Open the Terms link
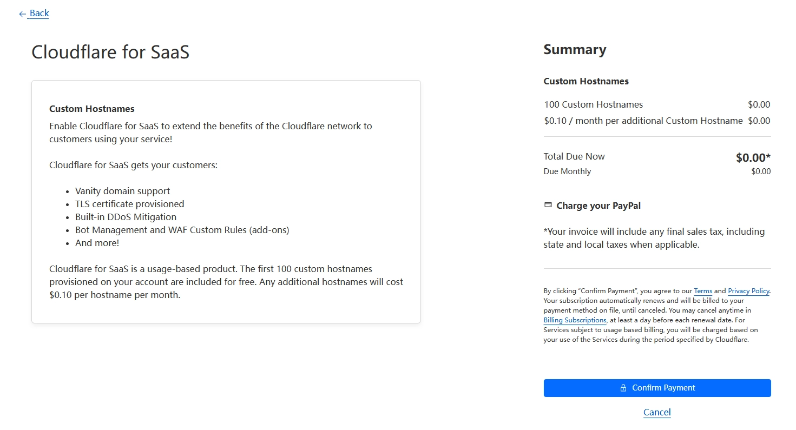 703,291
